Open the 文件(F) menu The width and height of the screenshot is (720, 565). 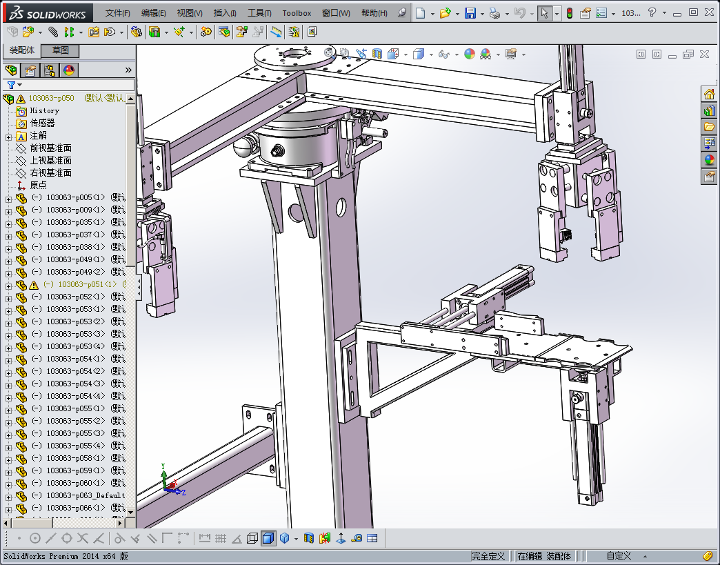[x=118, y=13]
